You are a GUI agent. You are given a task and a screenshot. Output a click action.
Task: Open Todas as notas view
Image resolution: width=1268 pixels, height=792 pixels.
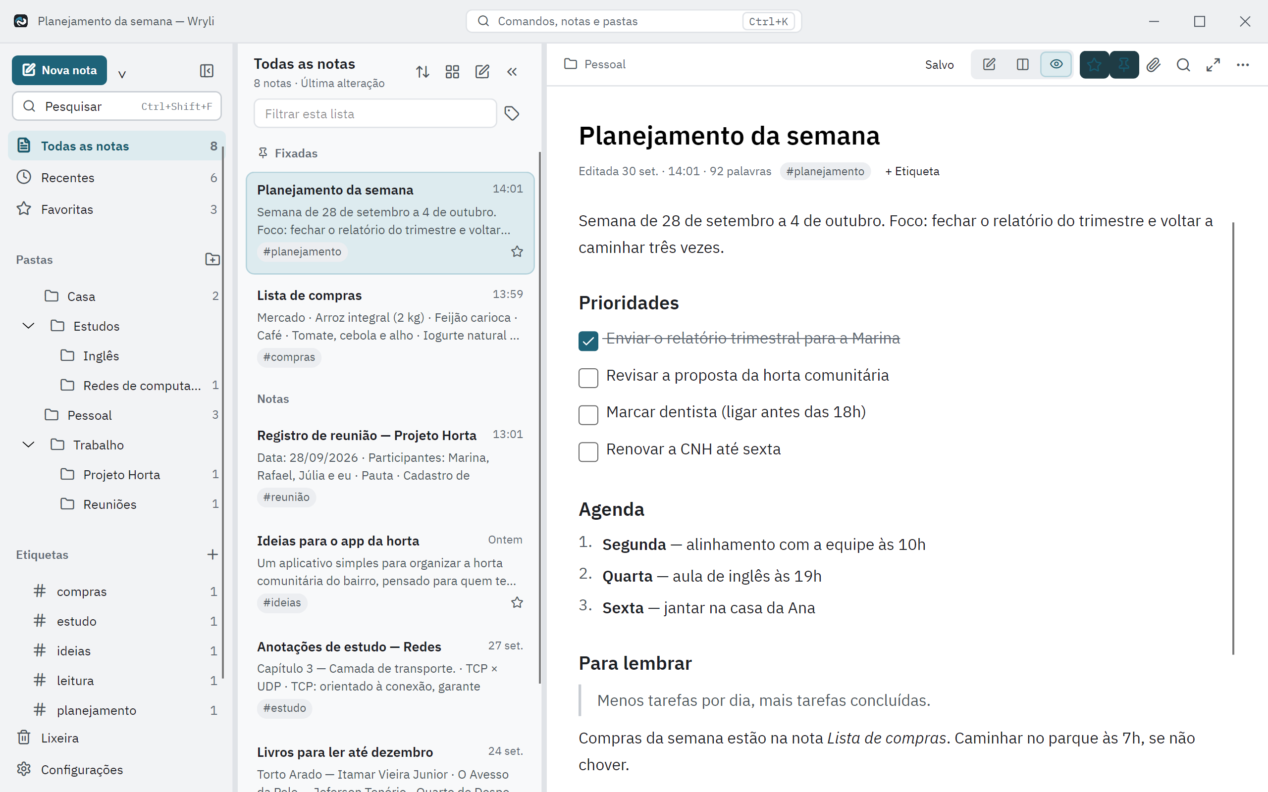(x=116, y=146)
